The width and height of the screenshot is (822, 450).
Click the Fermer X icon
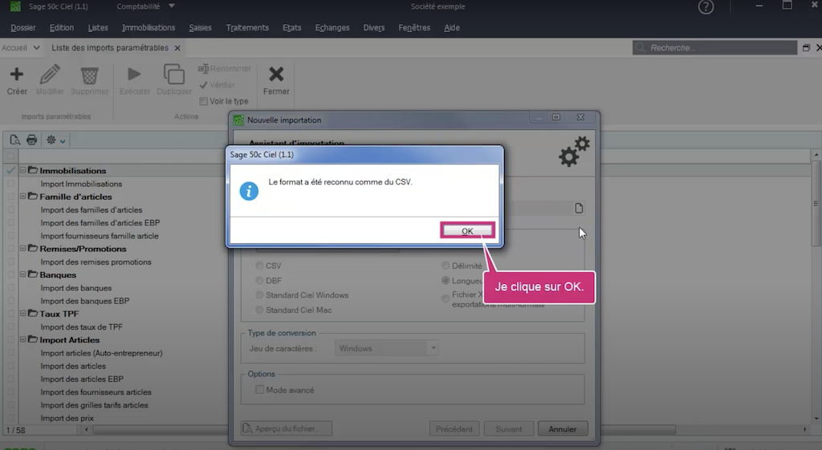pos(276,75)
